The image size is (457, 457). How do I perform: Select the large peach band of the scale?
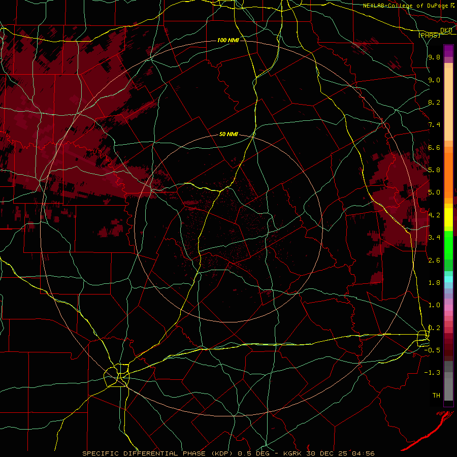(x=448, y=104)
